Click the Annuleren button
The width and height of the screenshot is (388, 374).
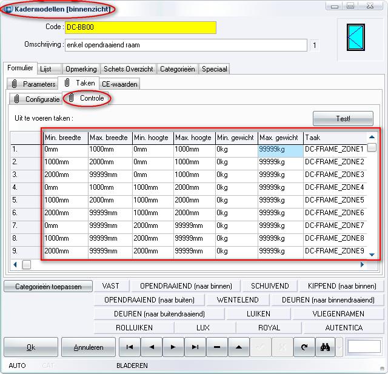pos(89,347)
